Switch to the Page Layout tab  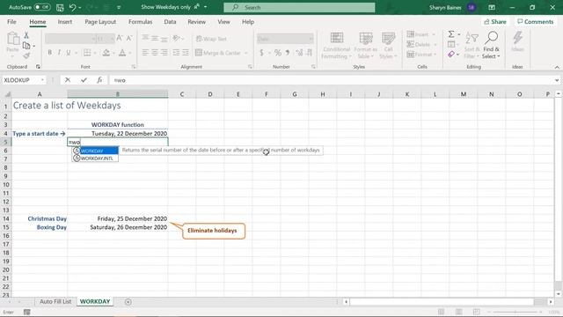100,22
